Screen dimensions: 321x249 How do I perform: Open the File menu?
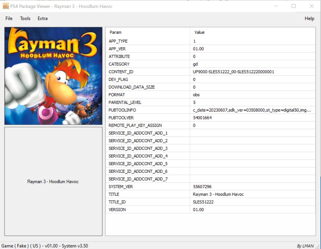[9, 18]
